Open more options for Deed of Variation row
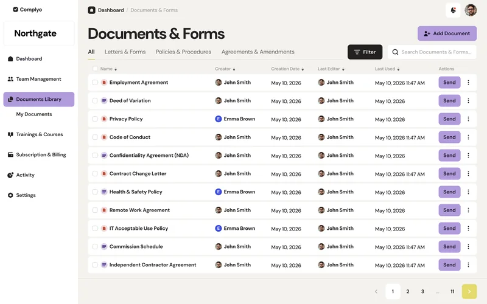 point(468,101)
